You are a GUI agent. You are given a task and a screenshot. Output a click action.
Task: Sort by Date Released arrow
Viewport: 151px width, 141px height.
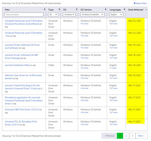(146, 10)
